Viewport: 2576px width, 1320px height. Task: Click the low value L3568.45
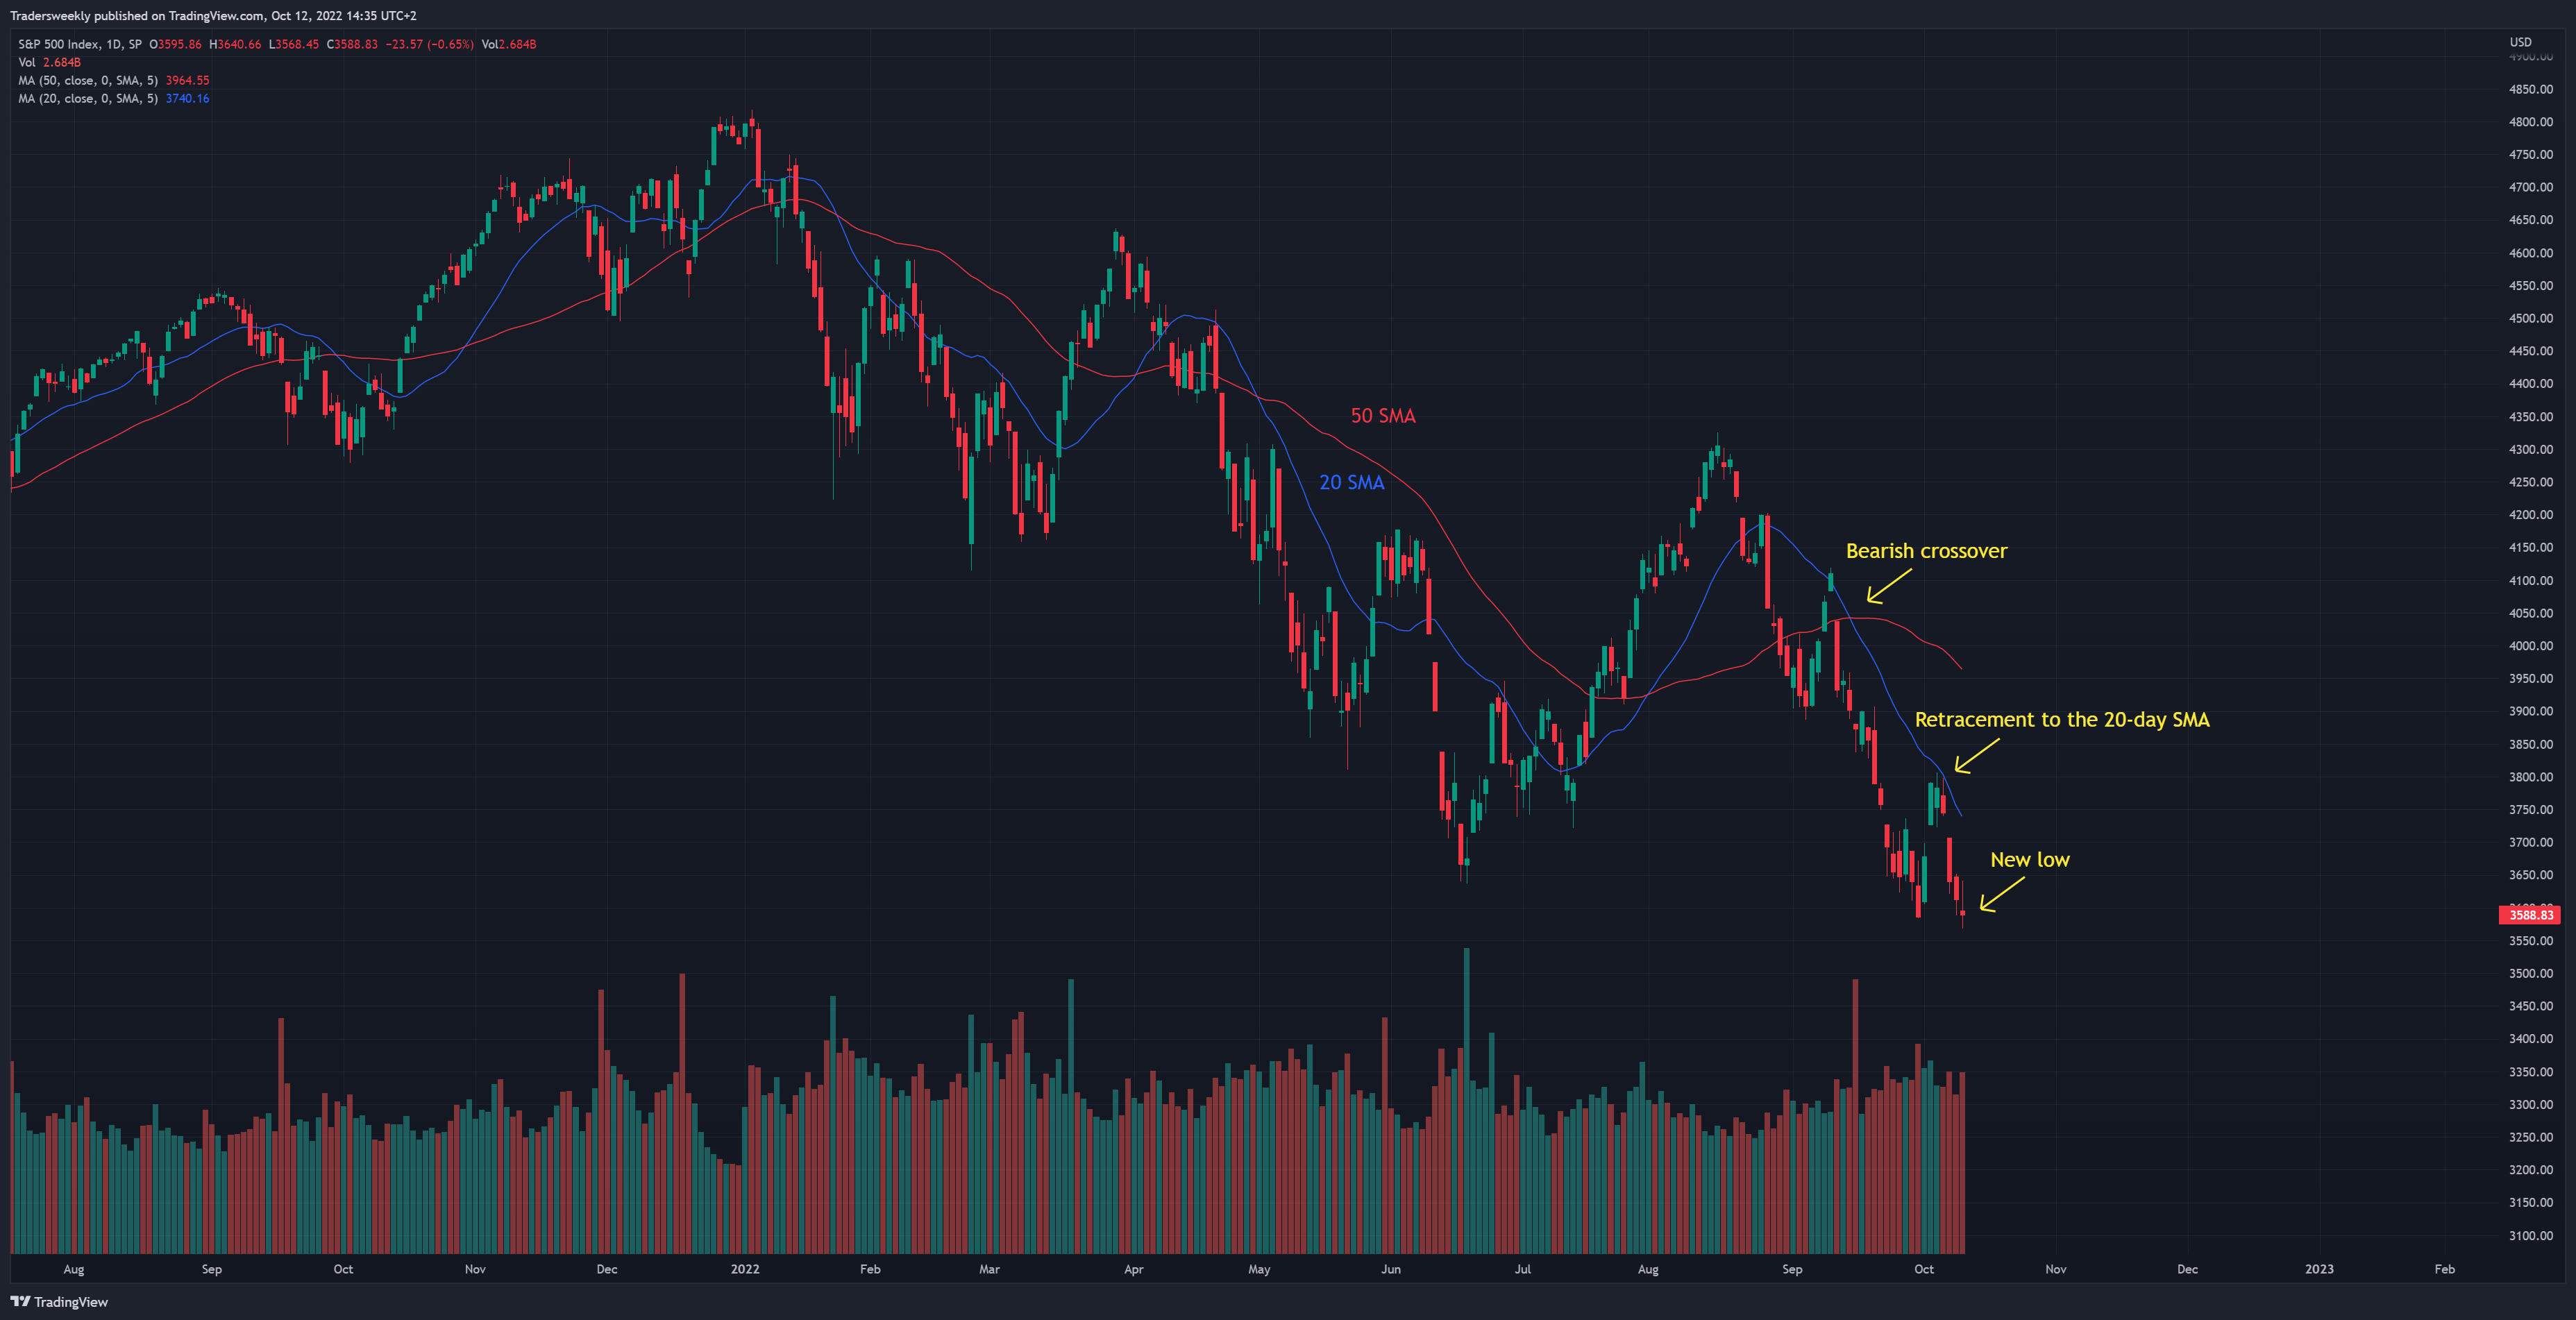(x=294, y=44)
